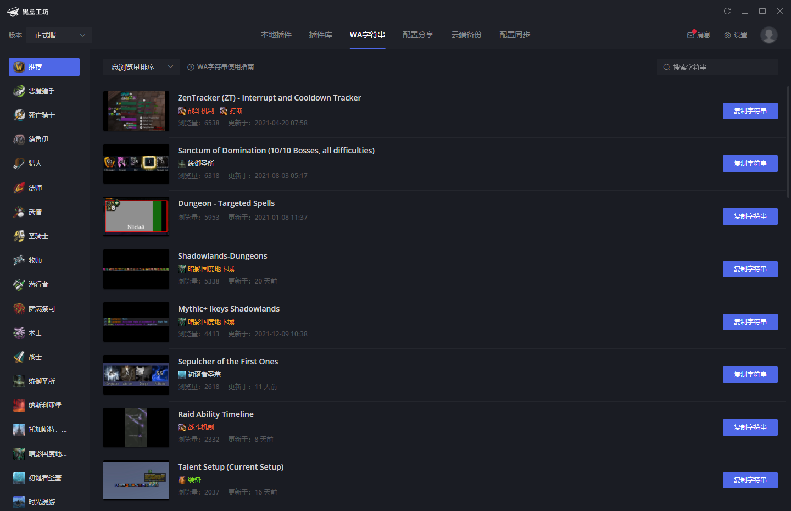Copy string for Raid Ability Timeline
Screen dimensions: 791x511
[x=750, y=427]
